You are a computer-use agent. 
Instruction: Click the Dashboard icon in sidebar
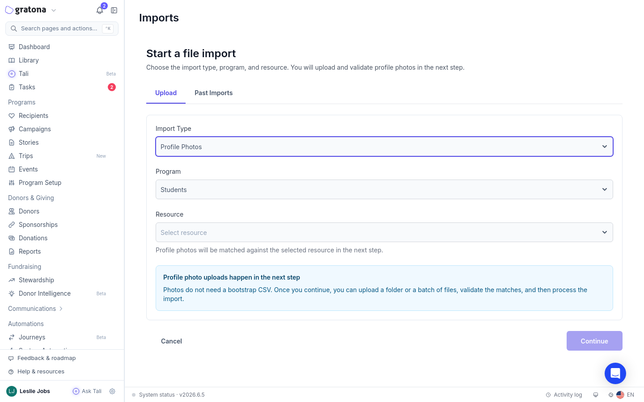point(12,47)
